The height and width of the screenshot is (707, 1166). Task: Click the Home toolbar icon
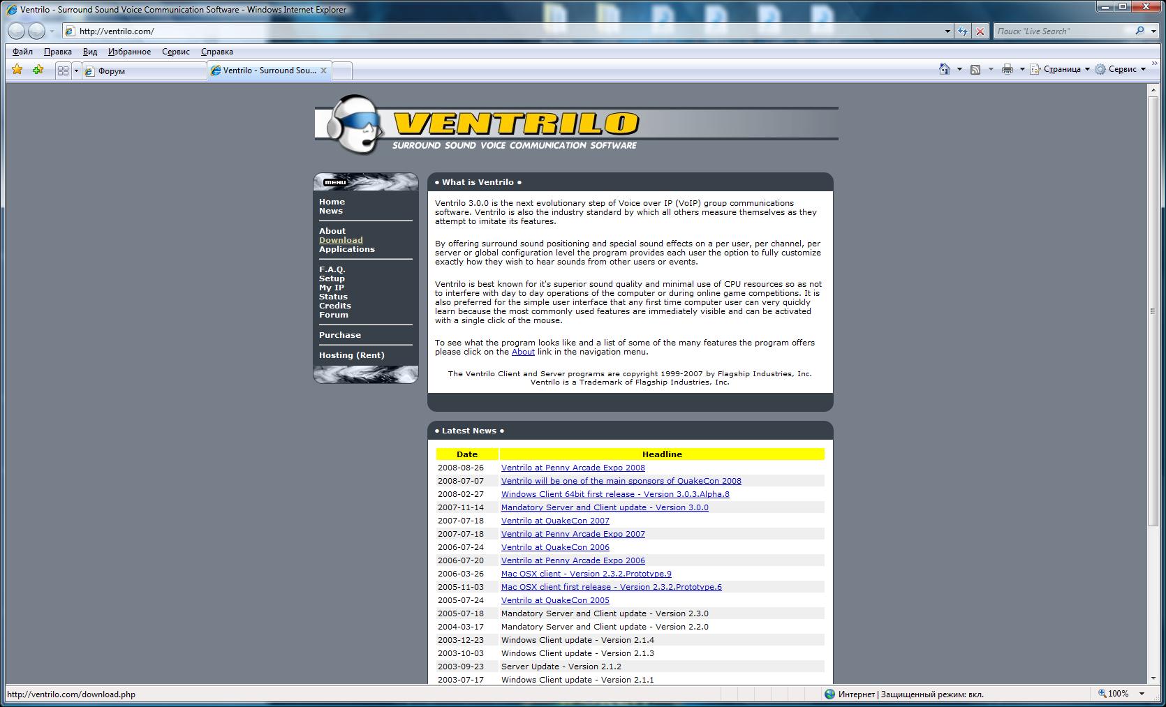(945, 69)
